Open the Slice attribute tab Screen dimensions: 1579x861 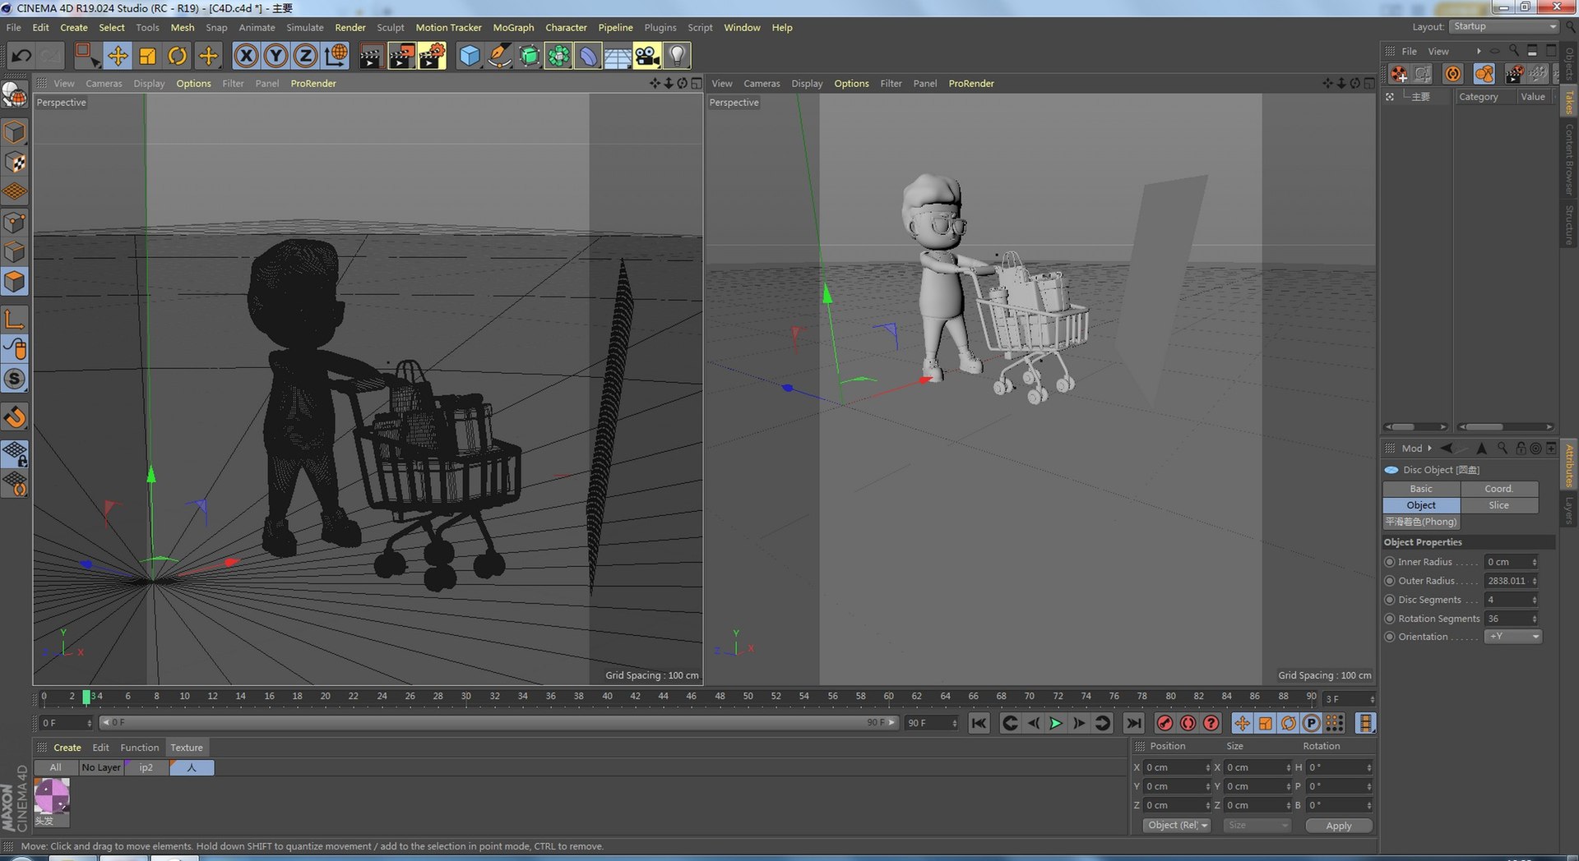pyautogui.click(x=1499, y=505)
